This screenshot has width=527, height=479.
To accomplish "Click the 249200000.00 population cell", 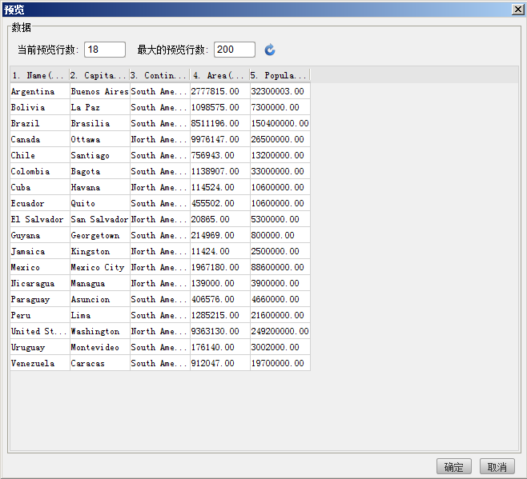I will (280, 331).
